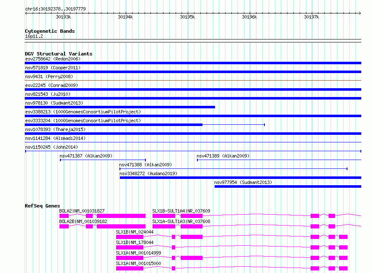The width and height of the screenshot is (373, 273).
Task: Open variant nsv571819 (Cooper2011) label
Action: coord(53,68)
